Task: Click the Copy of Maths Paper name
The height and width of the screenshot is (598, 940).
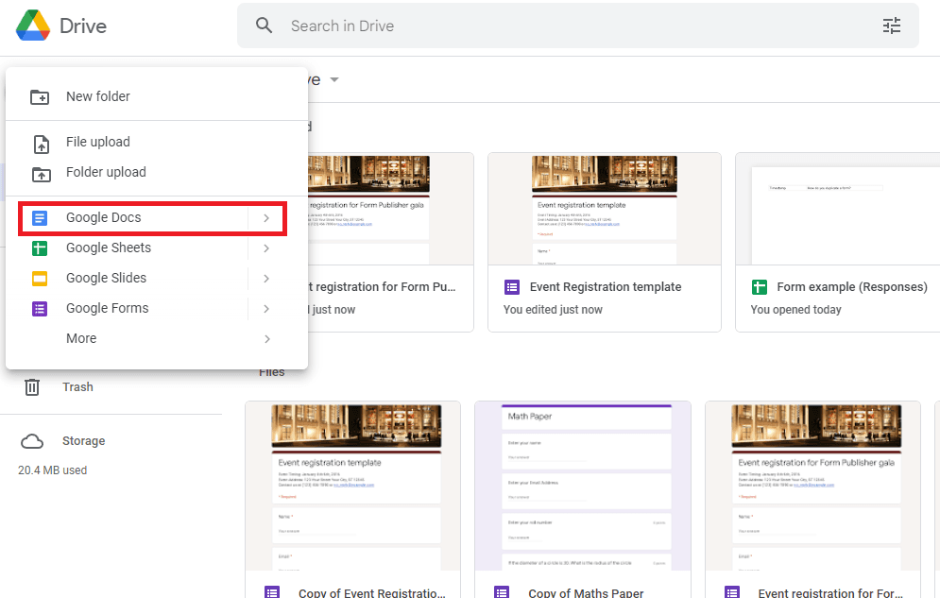Action: click(586, 592)
